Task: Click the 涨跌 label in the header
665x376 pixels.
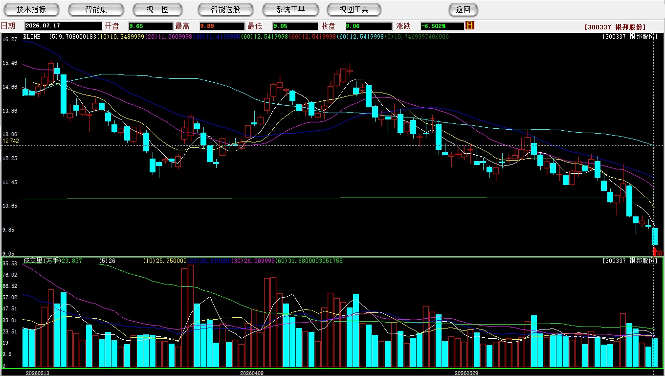Action: pyautogui.click(x=403, y=26)
